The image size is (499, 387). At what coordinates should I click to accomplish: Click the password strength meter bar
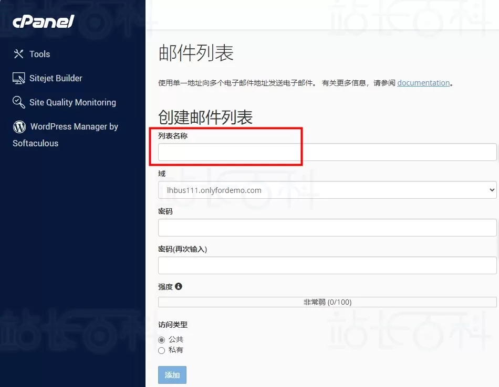(x=327, y=302)
